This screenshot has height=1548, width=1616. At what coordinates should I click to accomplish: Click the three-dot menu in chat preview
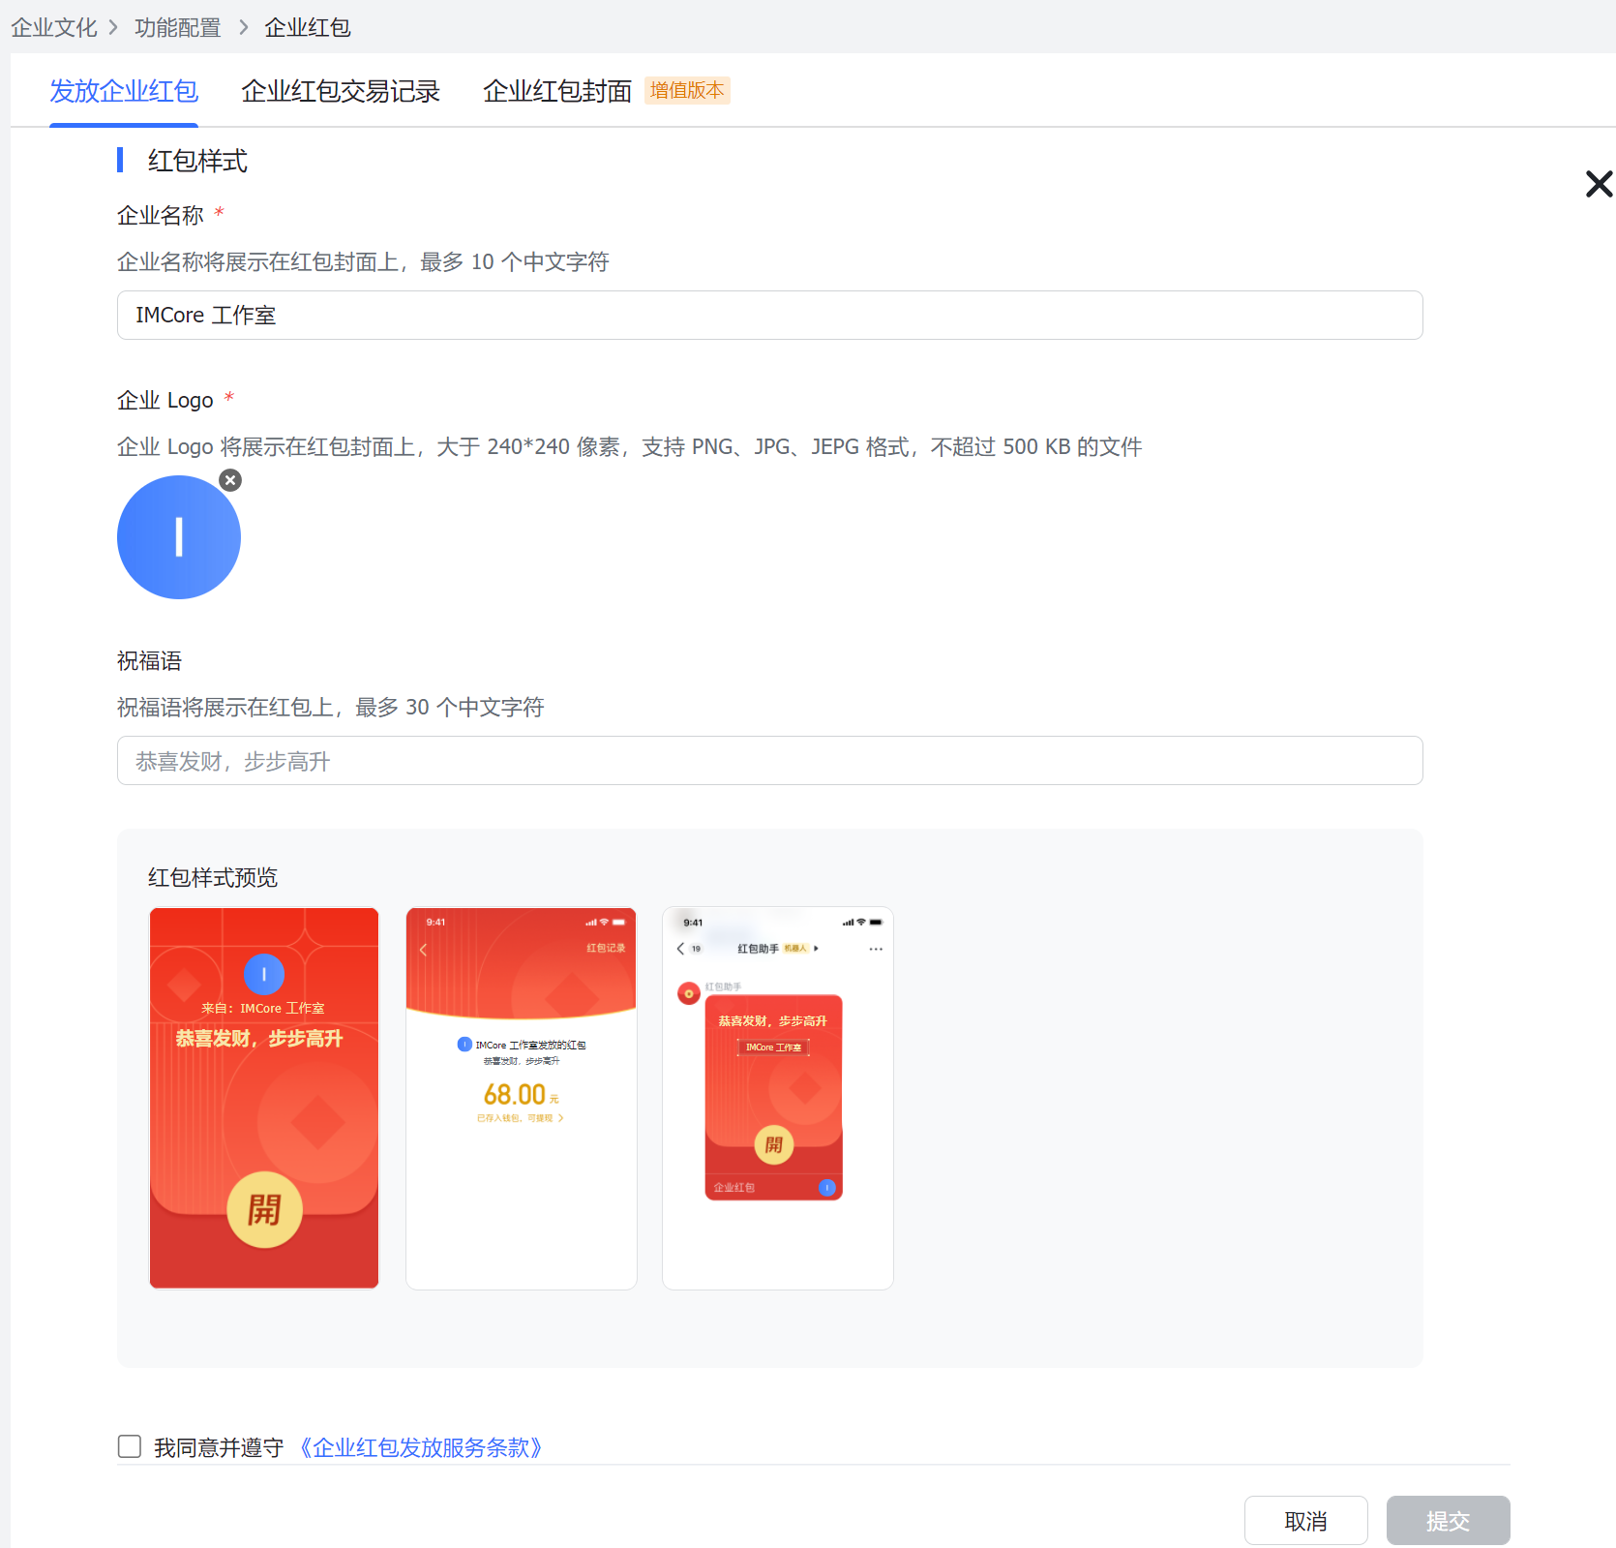(876, 949)
